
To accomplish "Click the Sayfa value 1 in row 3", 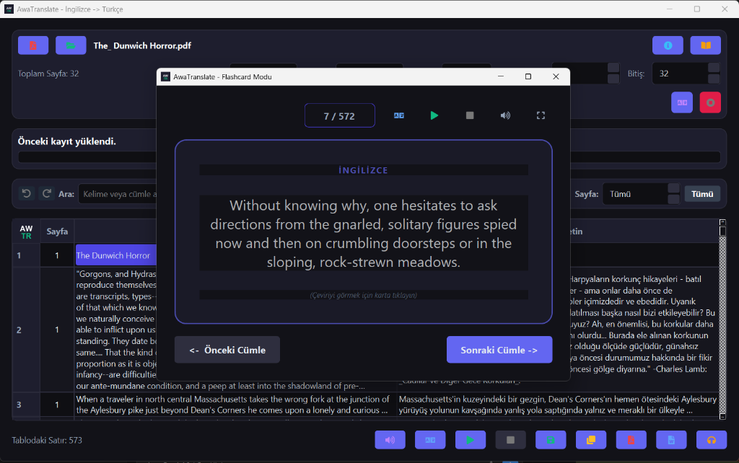I will (57, 405).
